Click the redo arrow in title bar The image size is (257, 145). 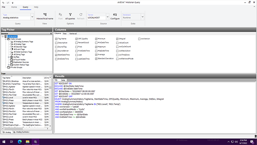(x=8, y=3)
